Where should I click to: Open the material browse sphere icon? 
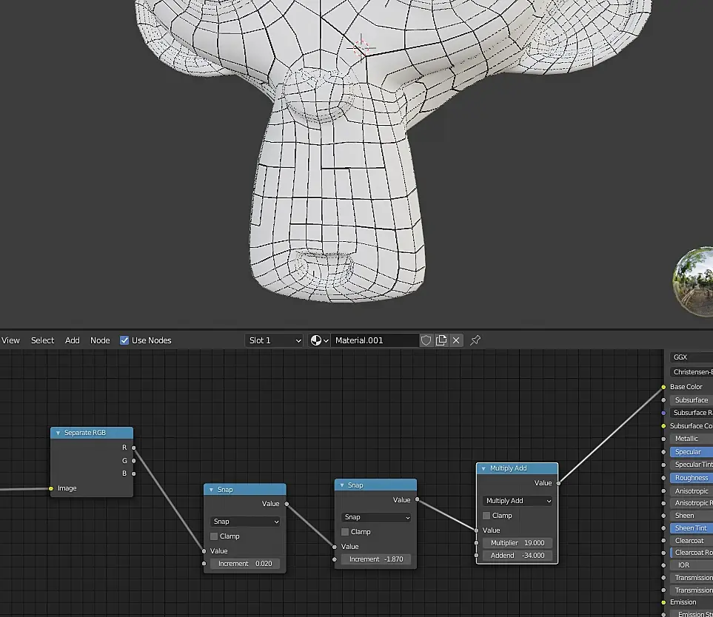coord(319,340)
